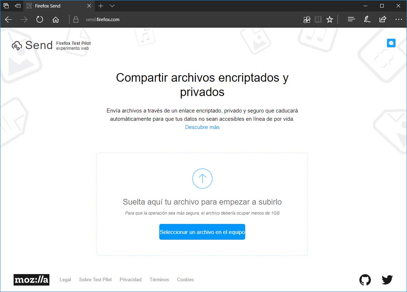Click the mozilla logo in footer
407x292 pixels.
[32, 280]
